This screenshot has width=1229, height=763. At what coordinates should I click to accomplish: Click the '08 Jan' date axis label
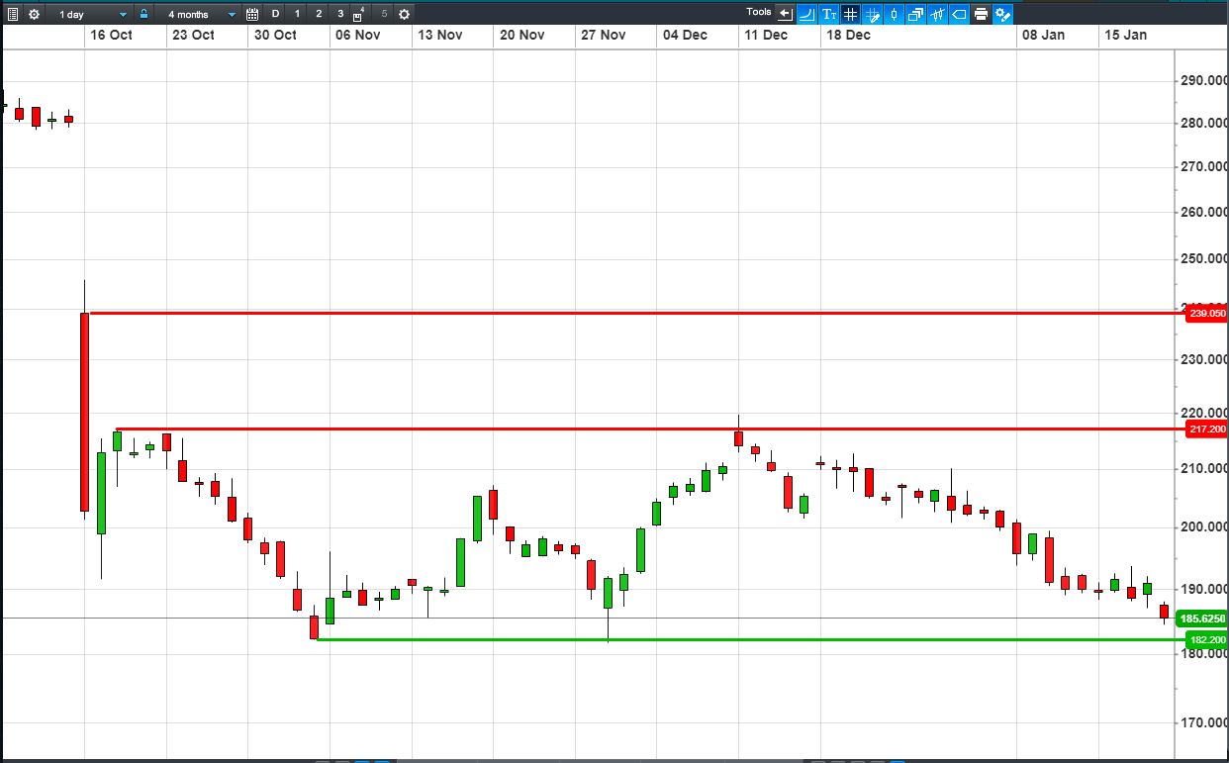[1043, 35]
